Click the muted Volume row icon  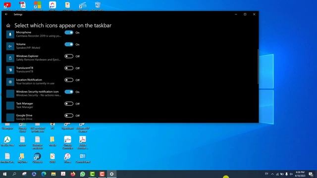pos(10,46)
